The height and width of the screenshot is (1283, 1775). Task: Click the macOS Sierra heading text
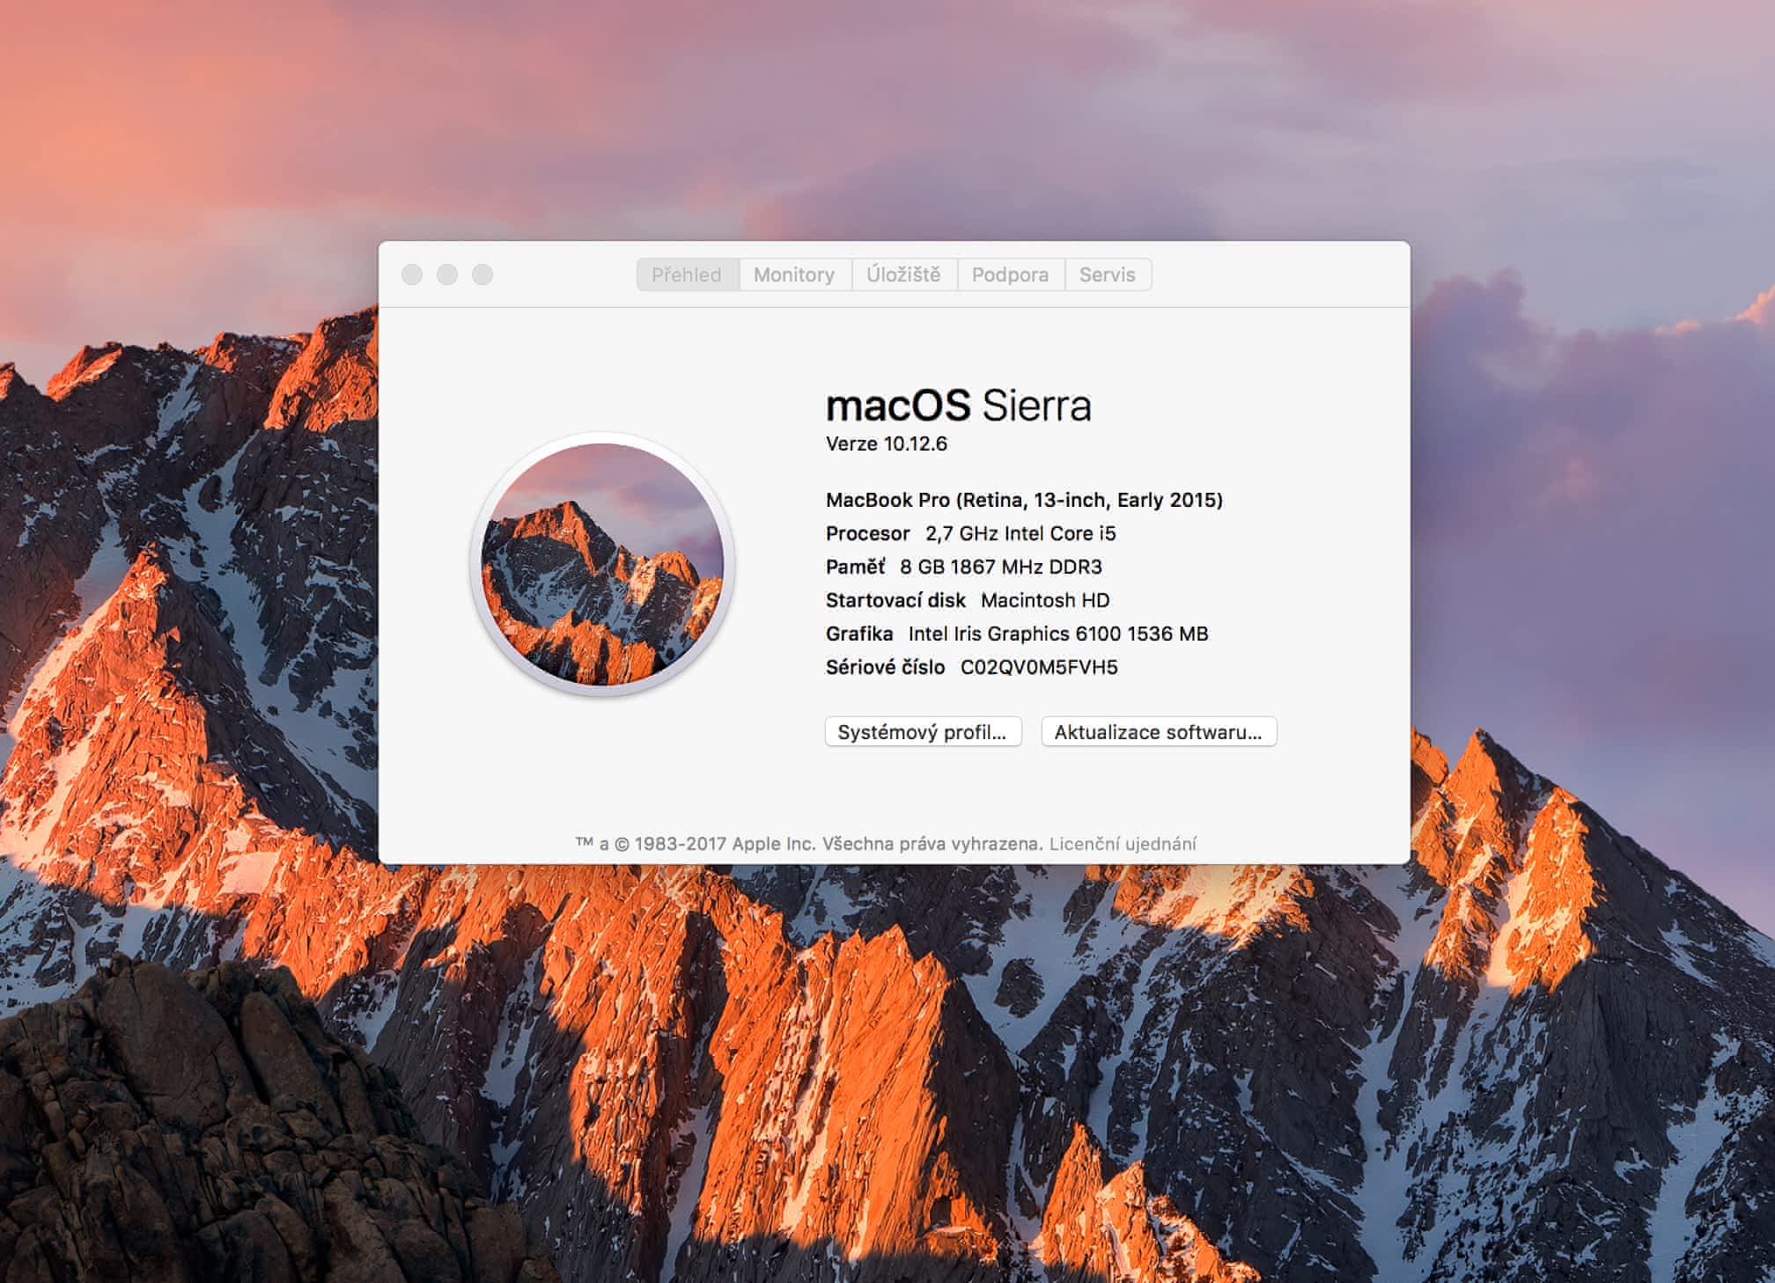[x=958, y=406]
